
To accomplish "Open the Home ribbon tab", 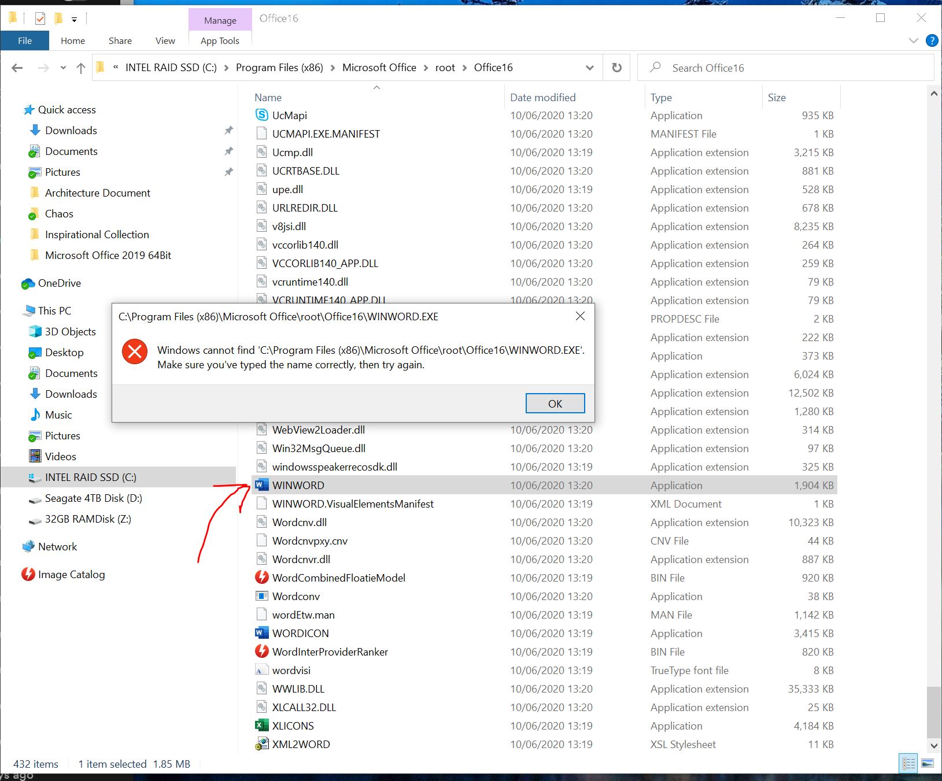I will 73,40.
